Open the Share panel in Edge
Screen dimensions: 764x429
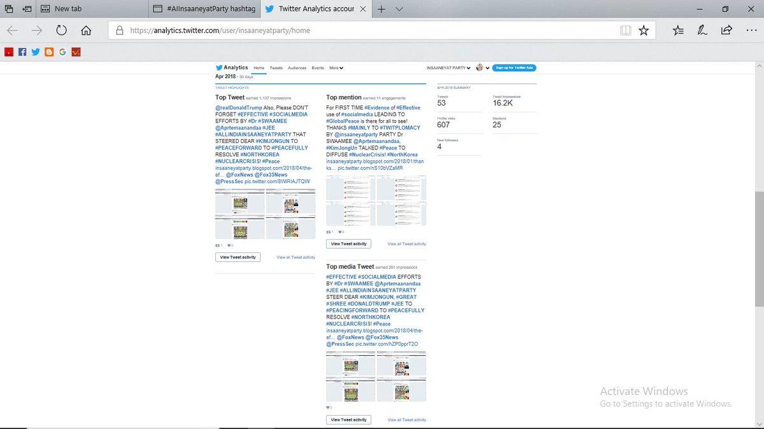point(726,30)
